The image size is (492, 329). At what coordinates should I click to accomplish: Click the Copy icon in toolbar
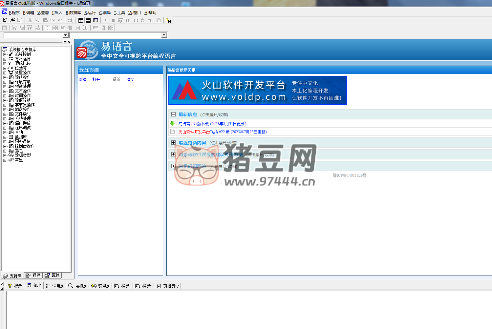[x=37, y=20]
